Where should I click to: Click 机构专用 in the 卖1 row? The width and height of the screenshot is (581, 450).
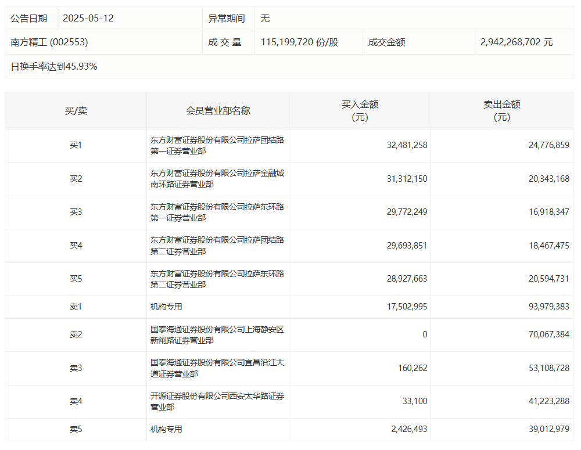(166, 307)
